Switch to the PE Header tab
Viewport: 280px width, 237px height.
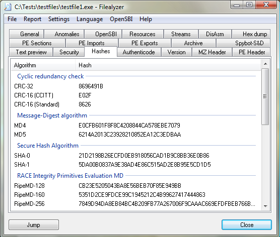click(251, 52)
